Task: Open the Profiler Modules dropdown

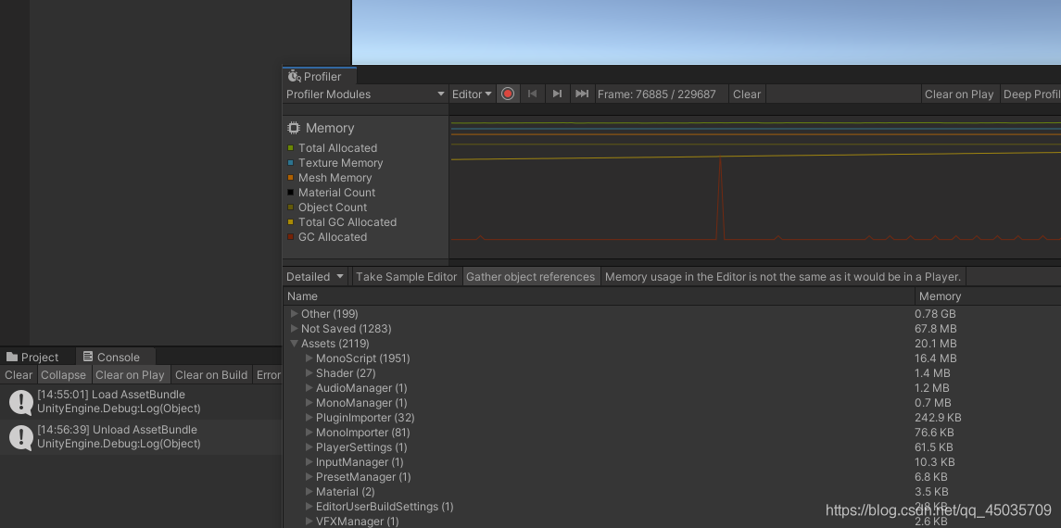Action: (365, 94)
